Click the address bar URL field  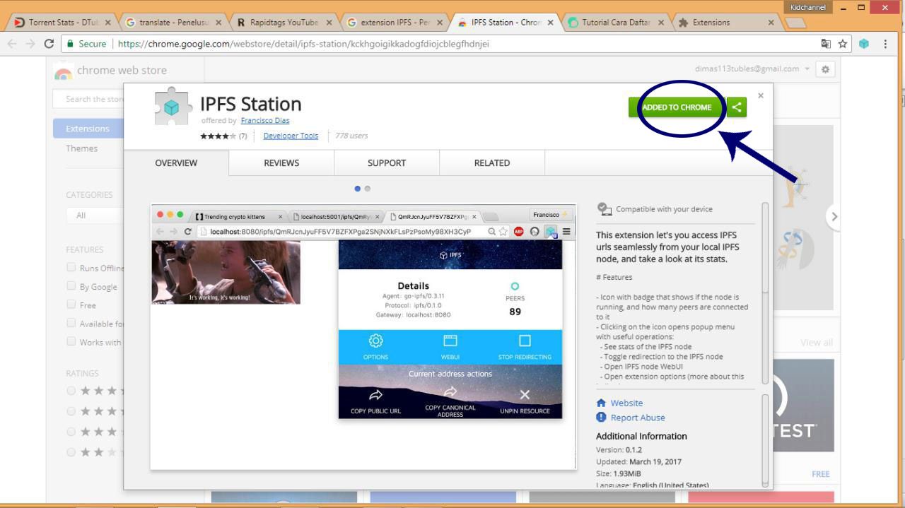tap(438, 44)
